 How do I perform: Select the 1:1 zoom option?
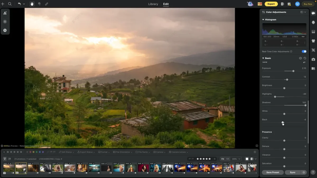227,159
